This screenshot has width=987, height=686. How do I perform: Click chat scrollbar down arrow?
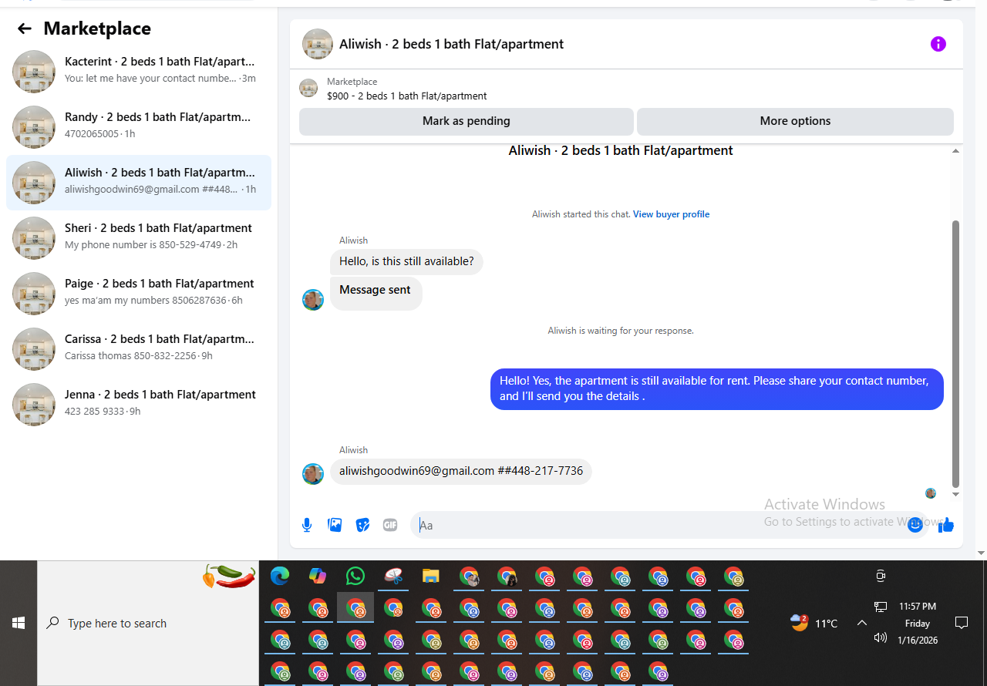point(956,494)
